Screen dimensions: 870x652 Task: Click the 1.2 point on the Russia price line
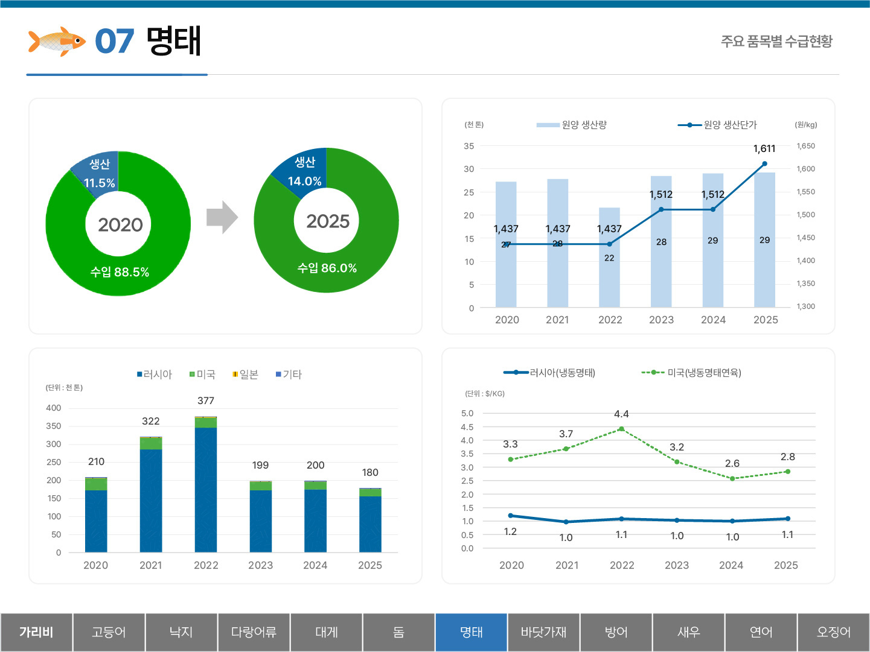(x=511, y=516)
